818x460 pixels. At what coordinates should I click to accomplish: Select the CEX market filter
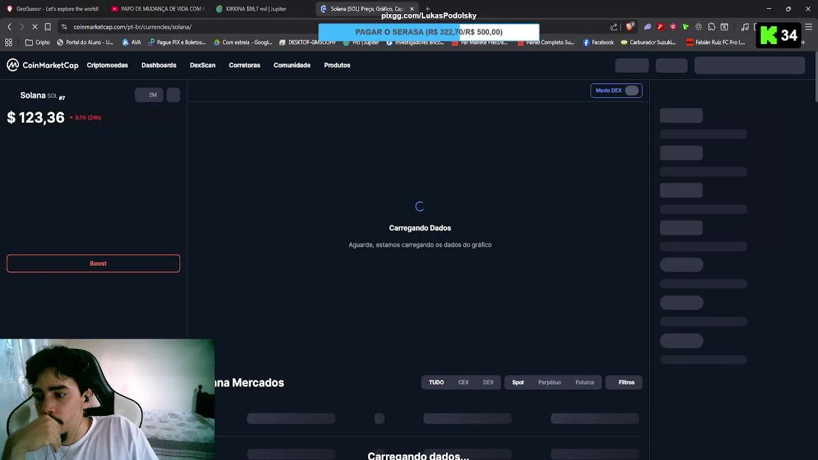click(463, 383)
